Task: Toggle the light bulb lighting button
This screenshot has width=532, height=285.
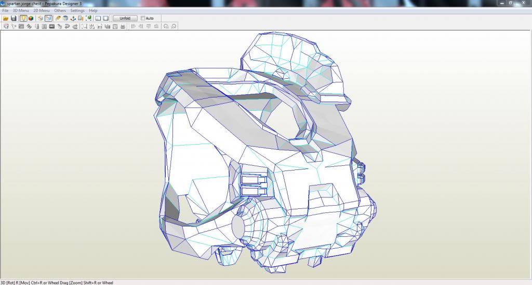Action: click(23, 18)
